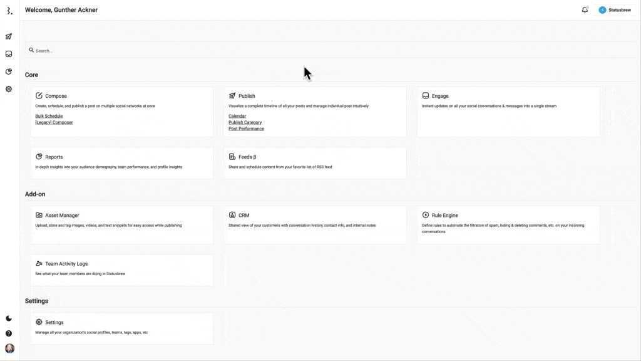Open the Engage card
The height and width of the screenshot is (361, 641).
tap(508, 111)
